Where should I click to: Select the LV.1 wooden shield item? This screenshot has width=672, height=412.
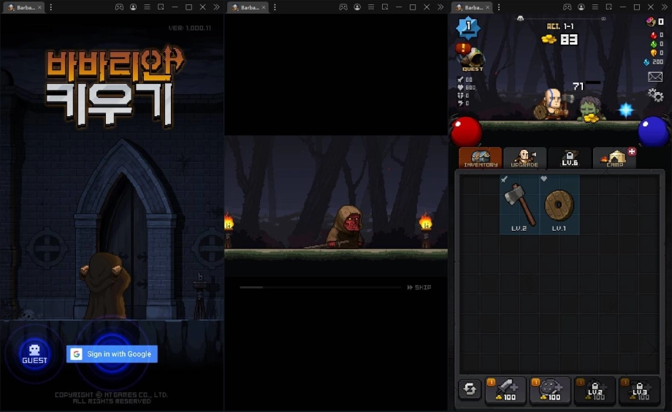coord(560,205)
